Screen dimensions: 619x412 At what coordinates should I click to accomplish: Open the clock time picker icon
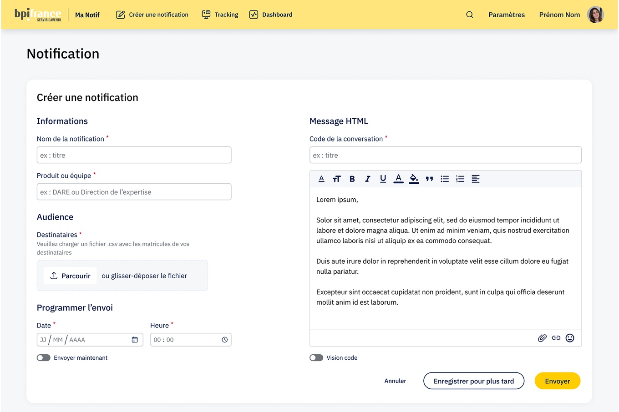[224, 340]
